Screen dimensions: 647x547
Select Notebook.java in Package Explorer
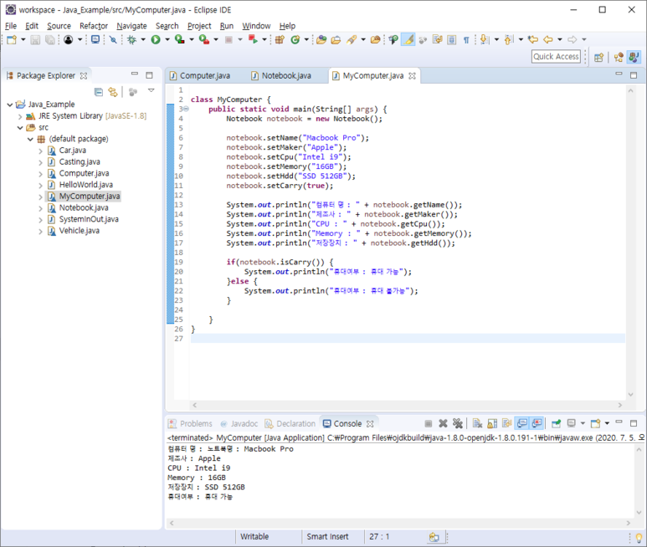pos(84,207)
